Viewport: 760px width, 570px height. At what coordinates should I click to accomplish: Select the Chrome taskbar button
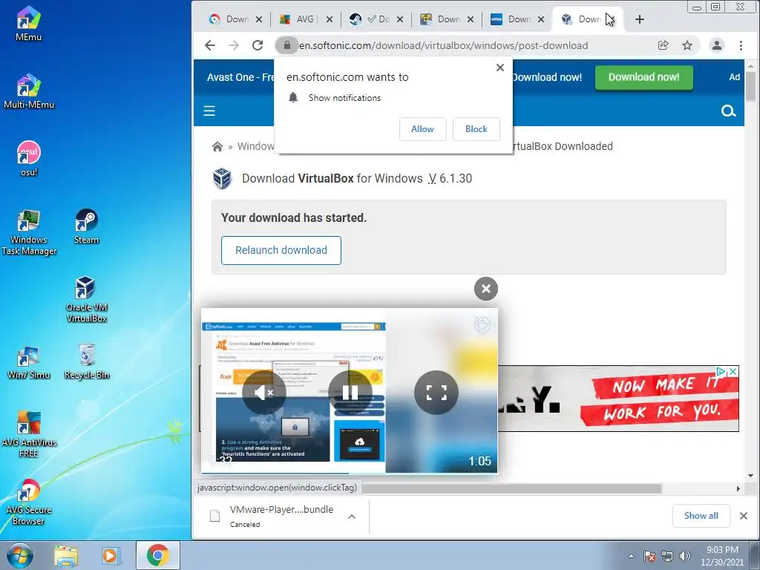tap(157, 555)
